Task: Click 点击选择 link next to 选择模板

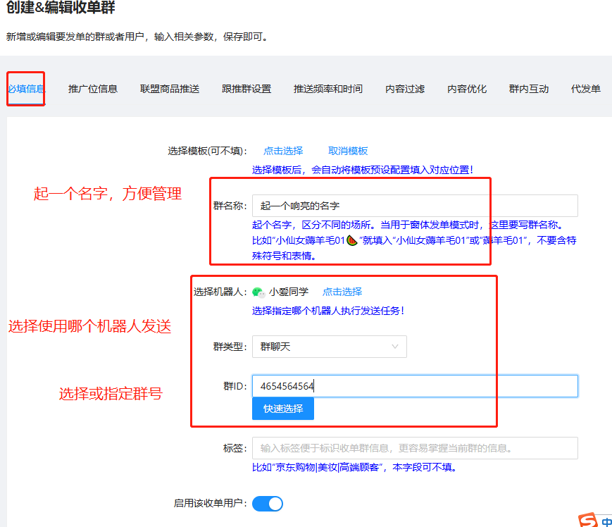Action: (283, 151)
